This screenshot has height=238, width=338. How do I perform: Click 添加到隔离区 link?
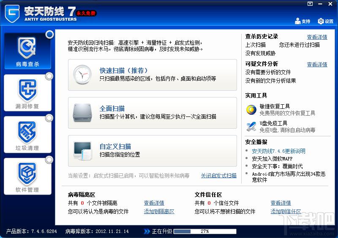point(159,211)
